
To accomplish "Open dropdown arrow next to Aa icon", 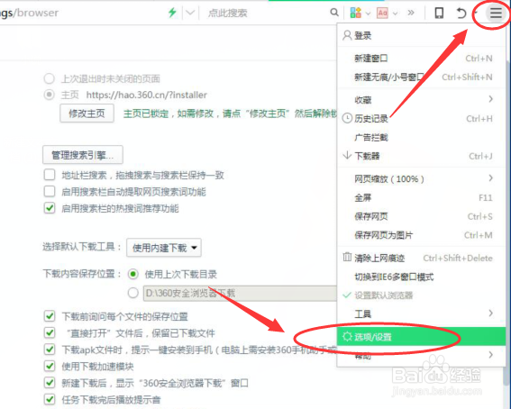I will [x=395, y=14].
